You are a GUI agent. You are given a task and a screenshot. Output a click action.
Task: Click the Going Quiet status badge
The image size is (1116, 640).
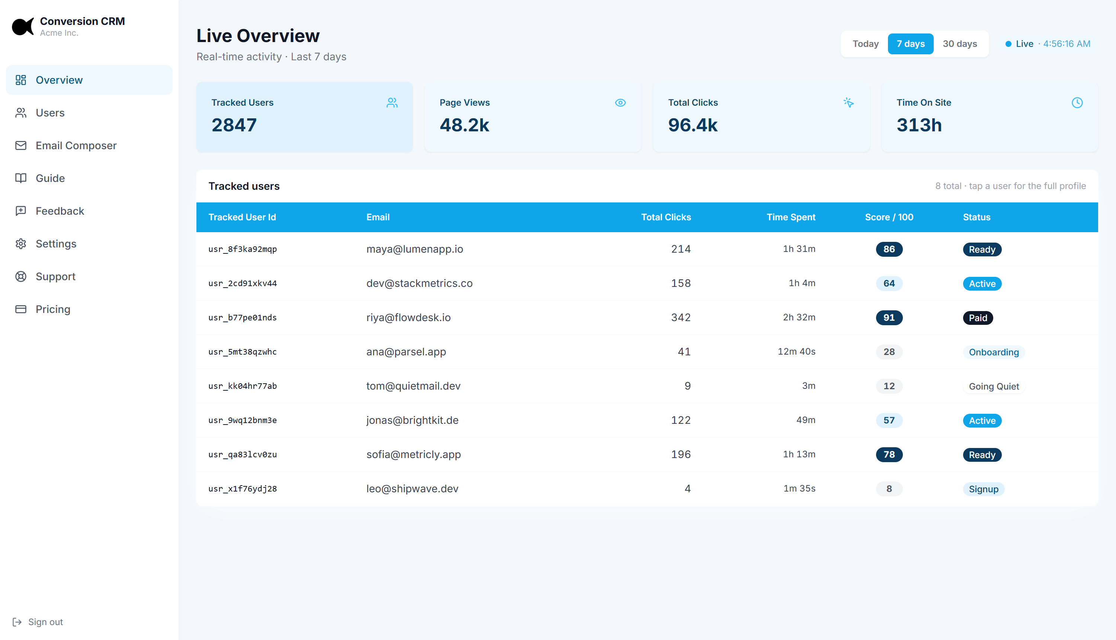point(993,386)
